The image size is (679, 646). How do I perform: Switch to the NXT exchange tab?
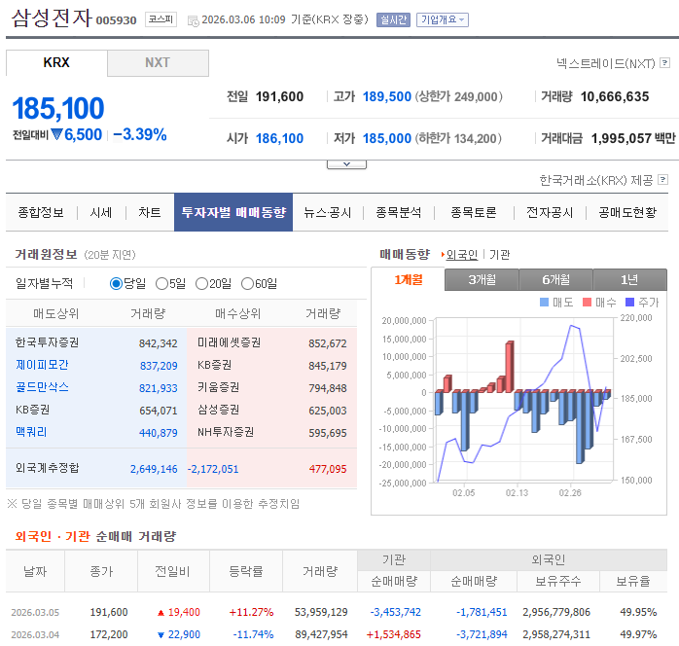coord(158,62)
